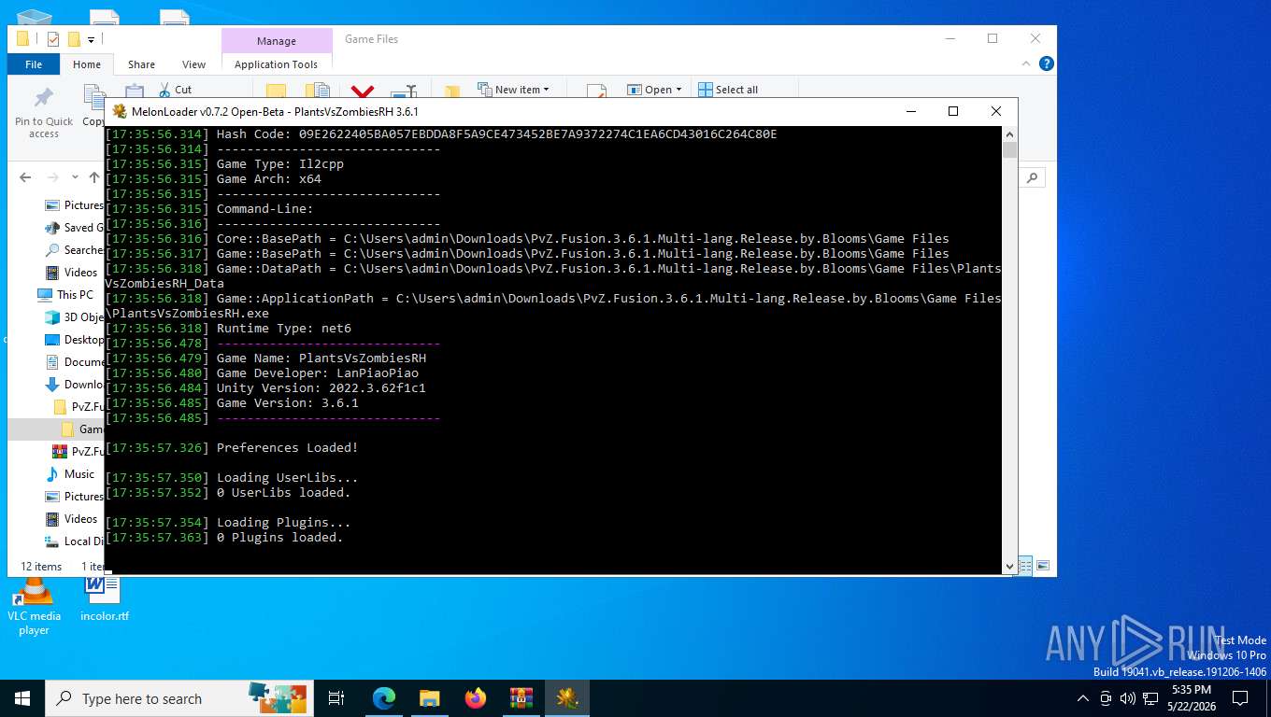This screenshot has height=717, width=1271.
Task: Click the Up arrow in Explorer navigation
Action: [x=94, y=177]
